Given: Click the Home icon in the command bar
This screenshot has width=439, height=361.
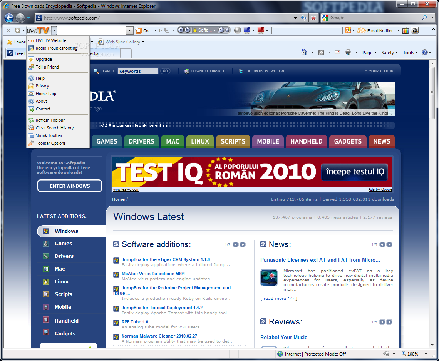Looking at the screenshot, I should point(304,52).
